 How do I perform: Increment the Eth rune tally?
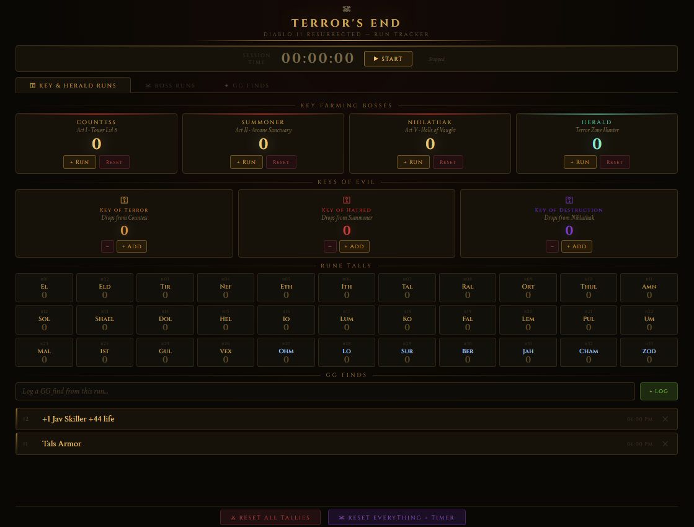click(x=287, y=287)
